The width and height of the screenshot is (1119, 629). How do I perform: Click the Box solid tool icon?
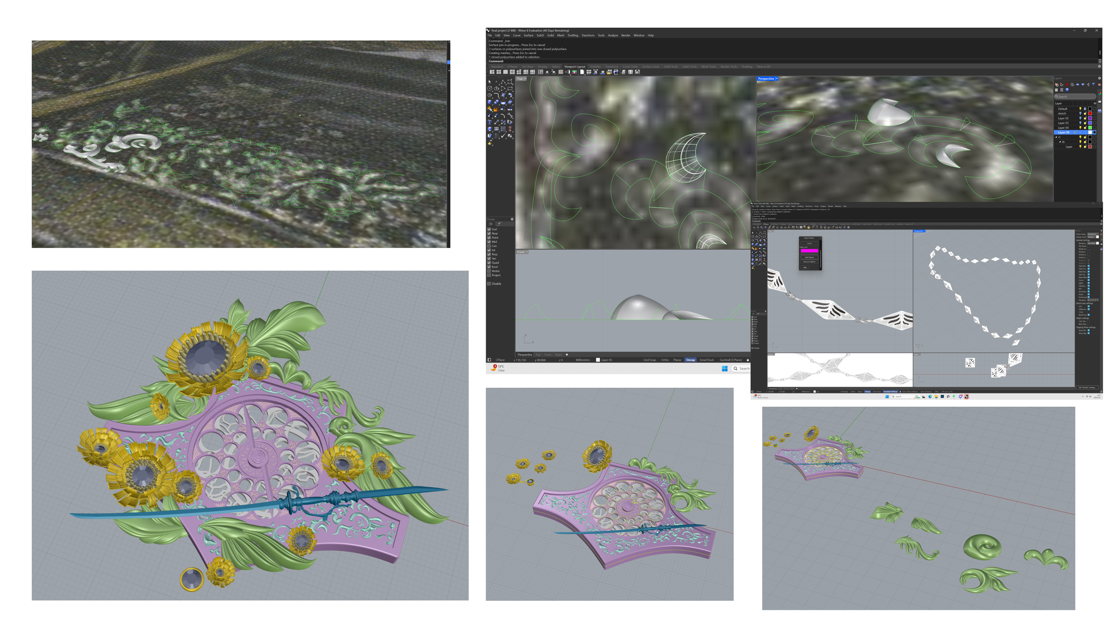pyautogui.click(x=490, y=102)
